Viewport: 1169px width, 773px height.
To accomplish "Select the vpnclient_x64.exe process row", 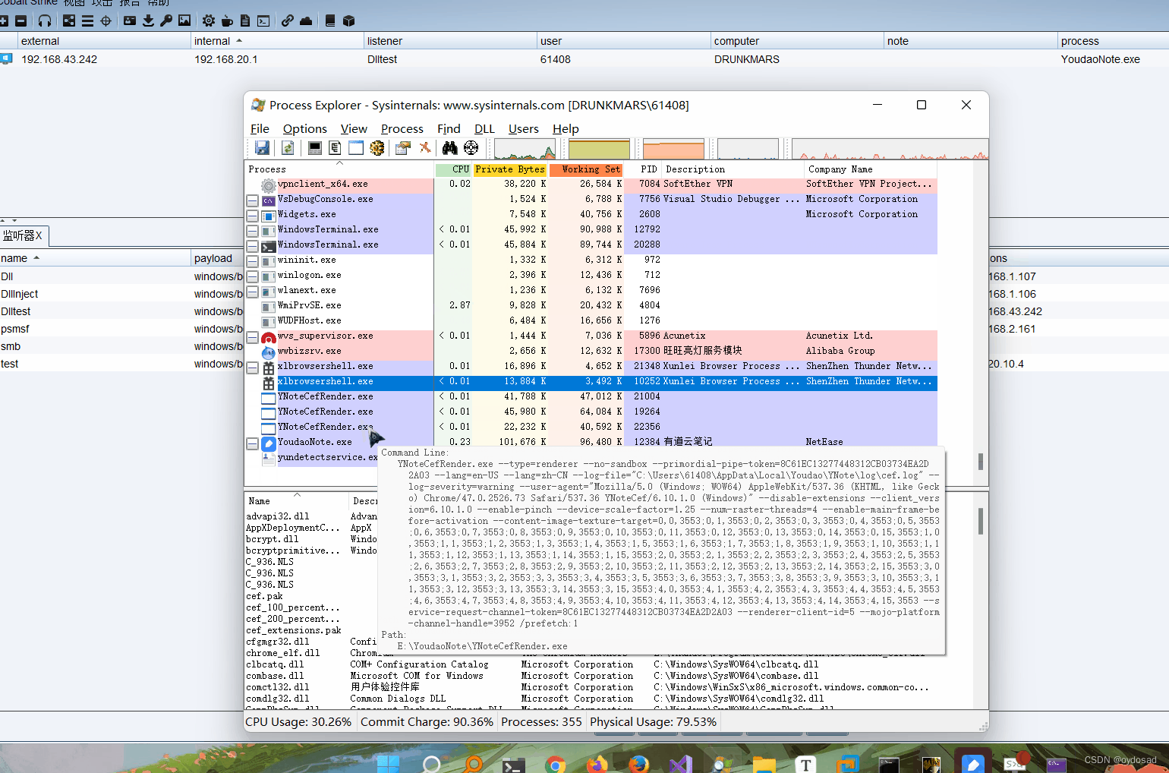I will pyautogui.click(x=592, y=184).
